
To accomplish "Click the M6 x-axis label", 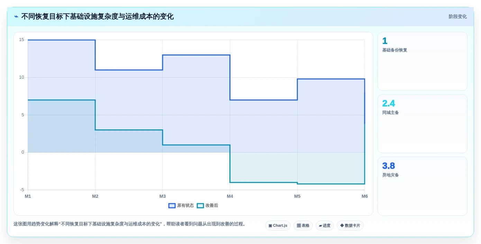I will [x=365, y=196].
